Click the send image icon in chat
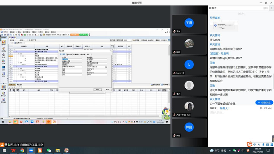Image resolution: width=274 pixels, height=154 pixels. pos(265,108)
